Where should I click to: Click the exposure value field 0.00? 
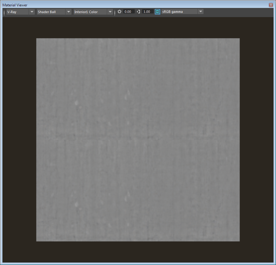coord(129,12)
